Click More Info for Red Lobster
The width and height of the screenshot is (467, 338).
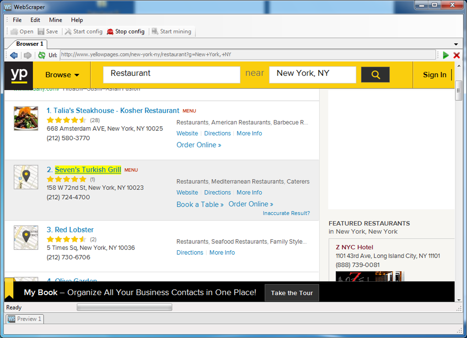[x=222, y=252]
